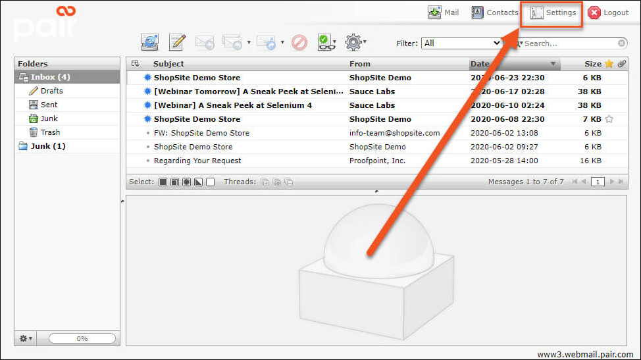This screenshot has width=641, height=360.
Task: Sort messages by Size column
Action: tap(593, 64)
